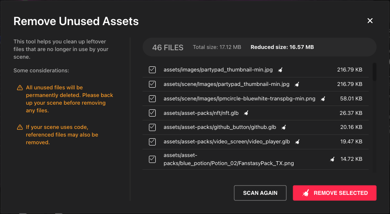Click broom icon next to github.glb
Image resolution: width=390 pixels, height=214 pixels.
(283, 127)
